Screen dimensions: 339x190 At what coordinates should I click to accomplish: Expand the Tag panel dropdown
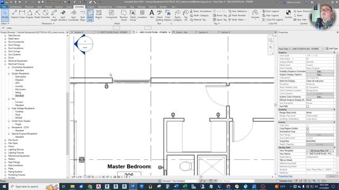[217, 23]
